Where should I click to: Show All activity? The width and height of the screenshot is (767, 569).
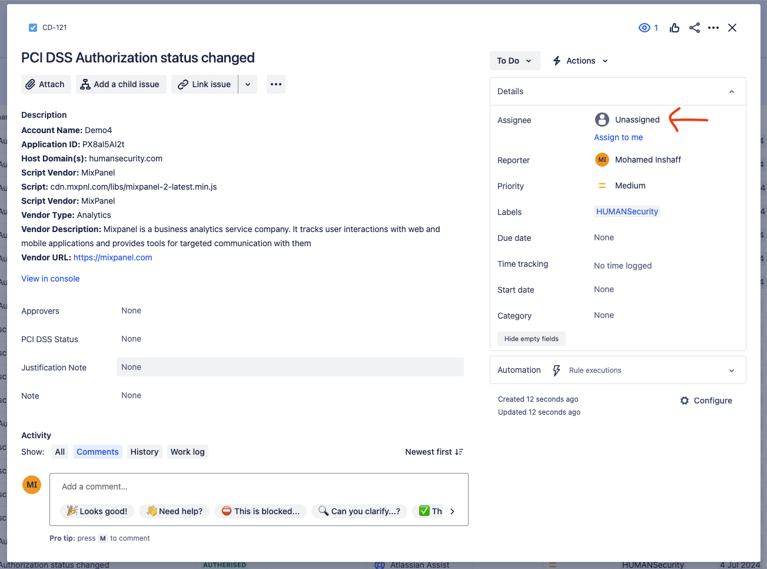coord(60,452)
